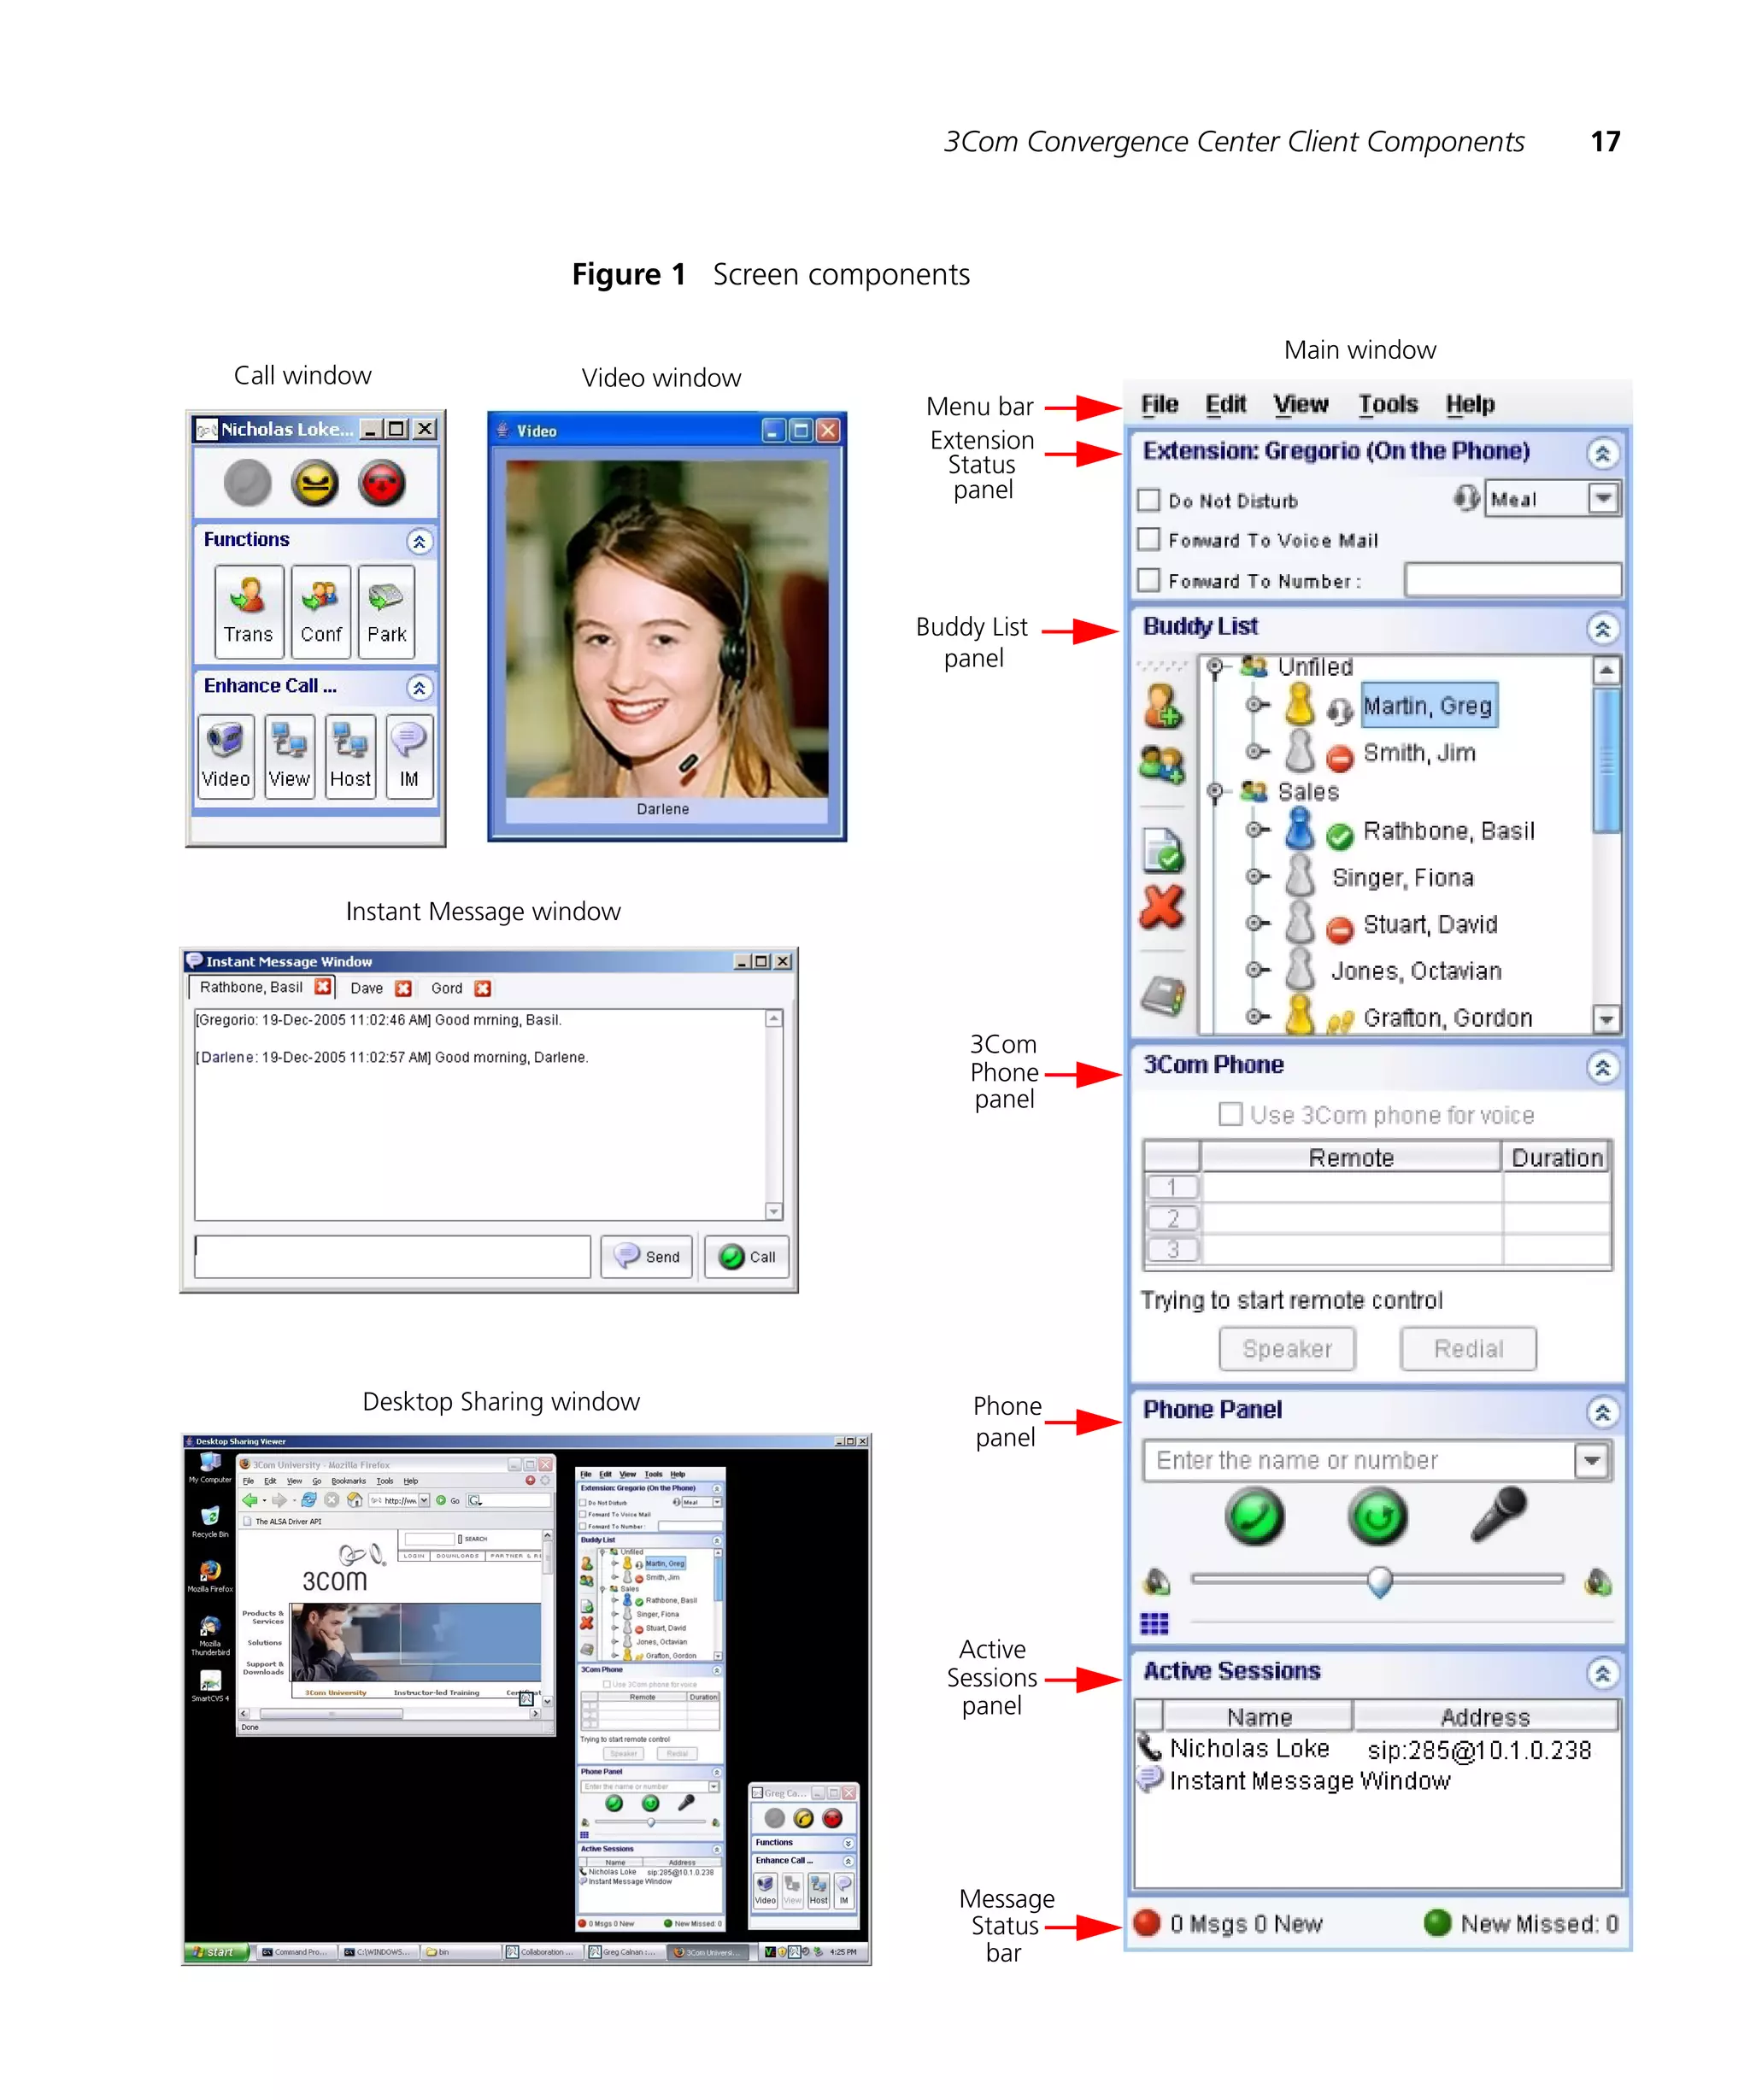Click red hang up button in Call window
Image resolution: width=1750 pixels, height=2100 pixels.
(x=382, y=484)
